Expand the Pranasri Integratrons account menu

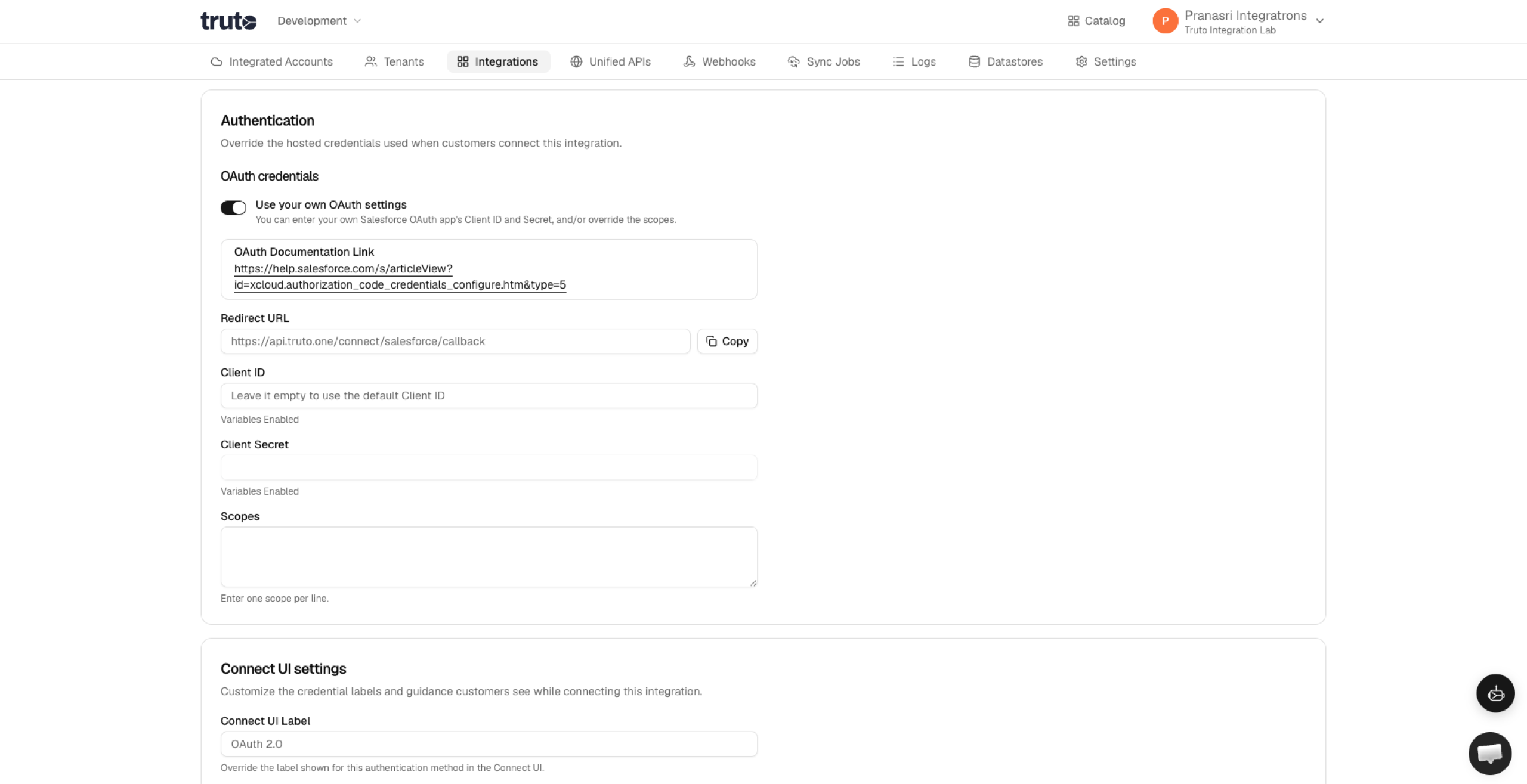tap(1319, 21)
